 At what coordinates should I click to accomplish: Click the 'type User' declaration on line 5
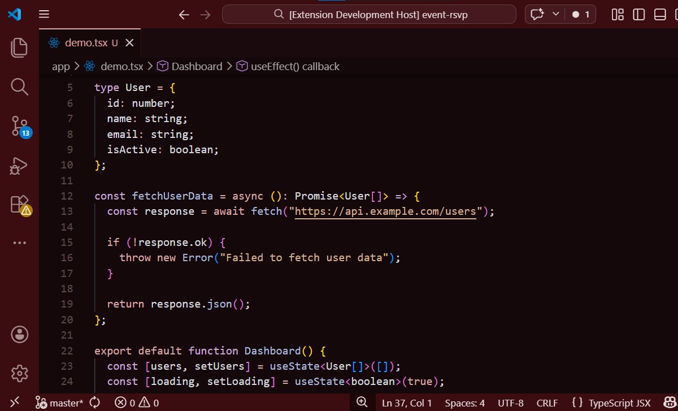click(123, 88)
